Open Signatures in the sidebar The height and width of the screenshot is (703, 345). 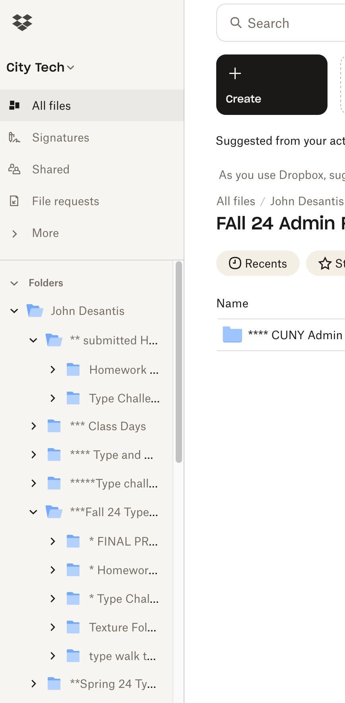tap(60, 138)
